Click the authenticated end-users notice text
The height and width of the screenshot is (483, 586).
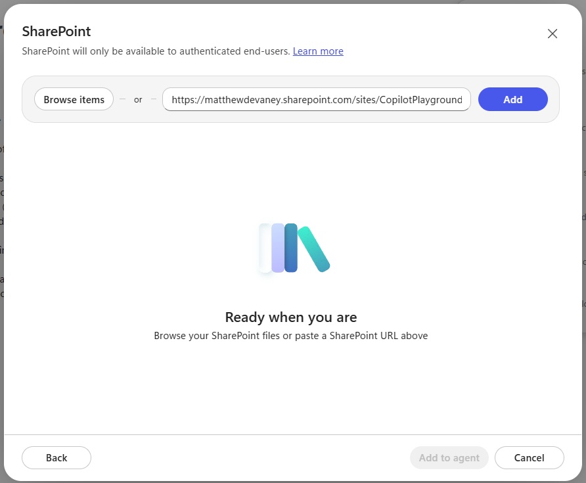156,51
